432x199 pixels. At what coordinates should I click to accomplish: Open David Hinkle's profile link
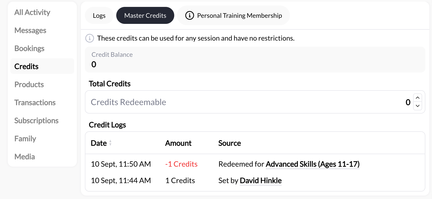pos(260,180)
